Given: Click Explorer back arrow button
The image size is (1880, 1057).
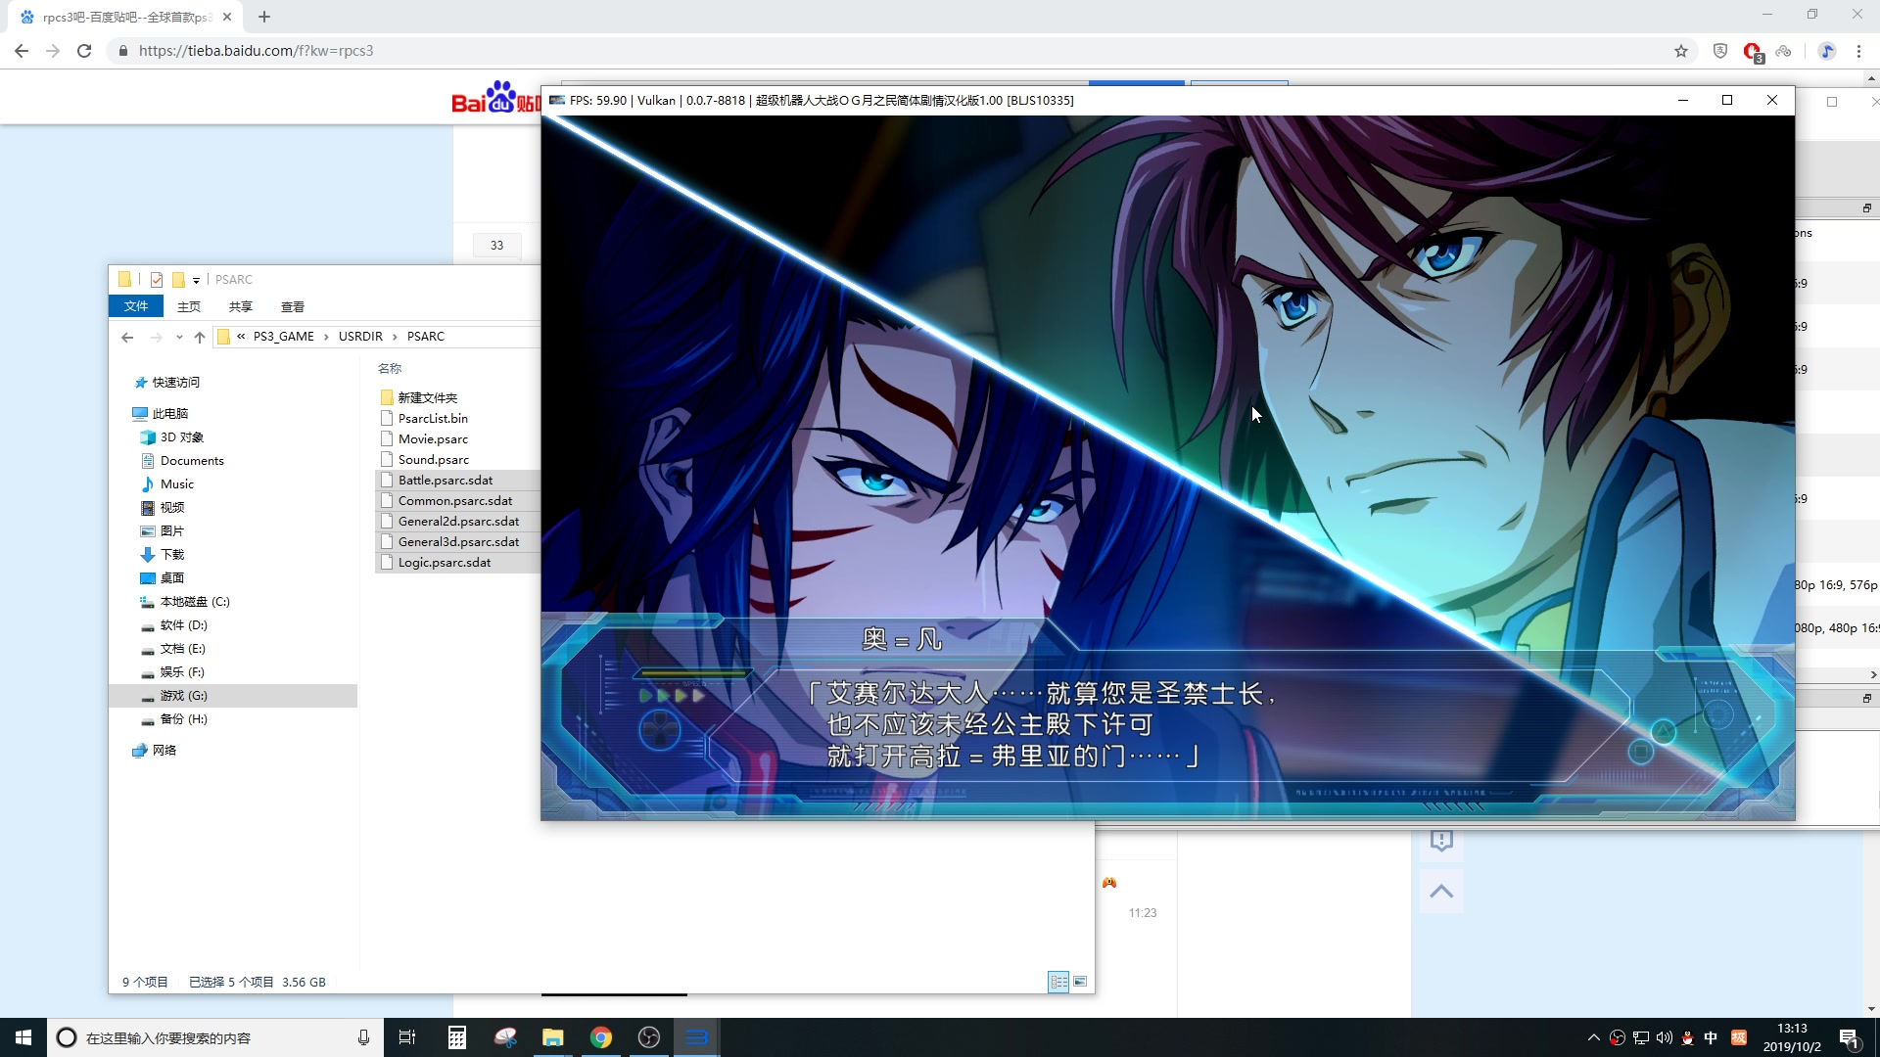Looking at the screenshot, I should coord(127,337).
